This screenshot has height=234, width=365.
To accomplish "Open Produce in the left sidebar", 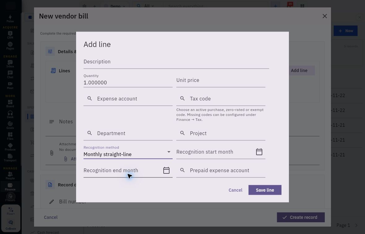I will coord(10,147).
